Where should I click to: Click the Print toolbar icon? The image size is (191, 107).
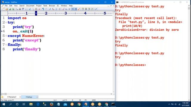tap(20, 9)
